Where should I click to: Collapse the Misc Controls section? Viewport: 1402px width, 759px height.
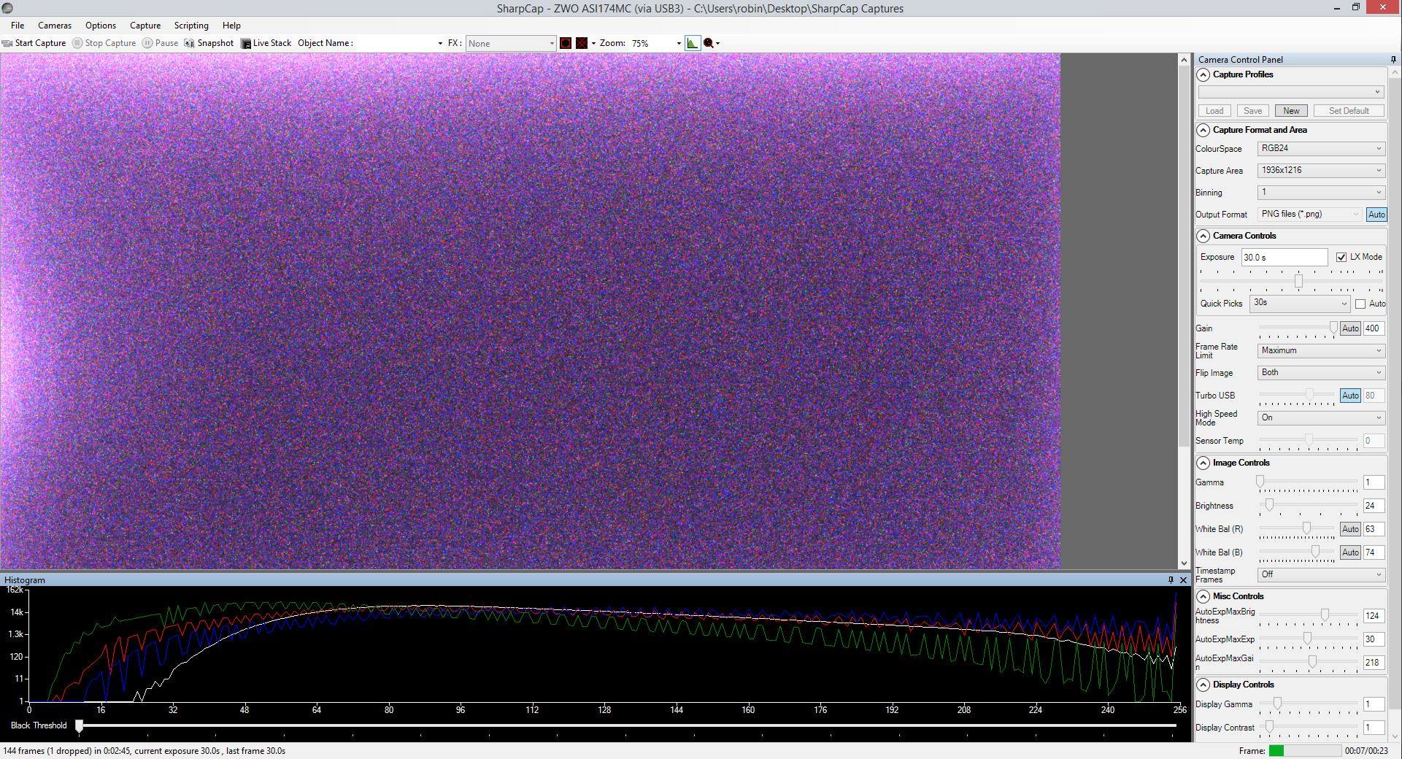click(x=1203, y=596)
